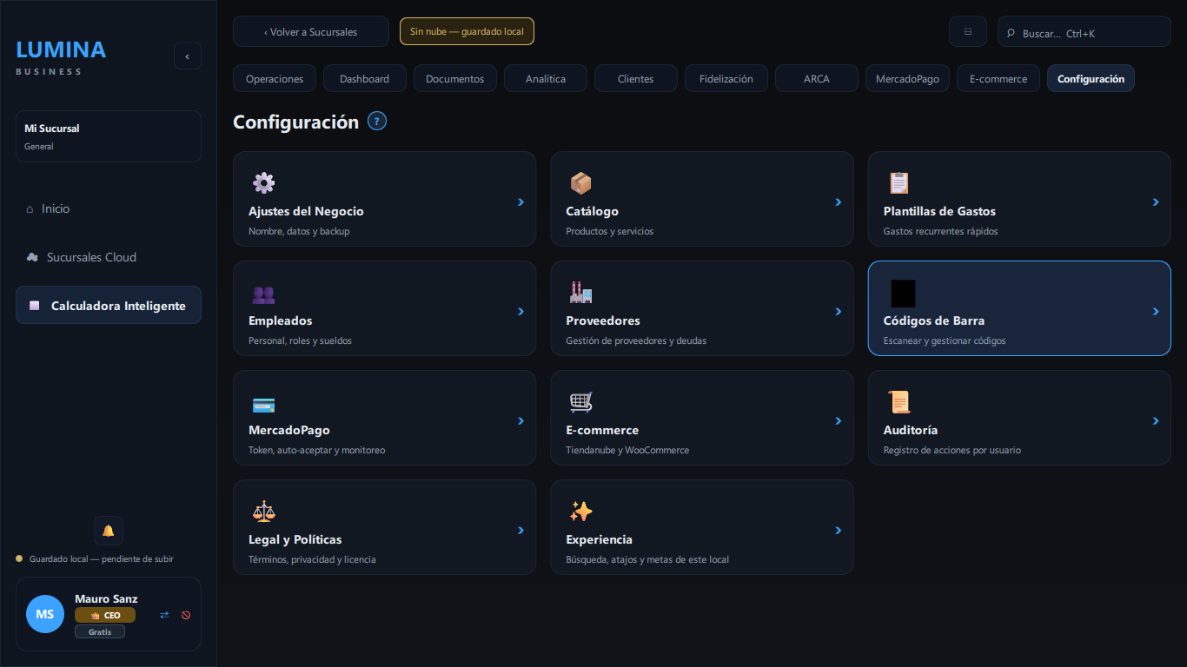Click the Mauro Sanz user name
The height and width of the screenshot is (667, 1187).
tap(106, 598)
